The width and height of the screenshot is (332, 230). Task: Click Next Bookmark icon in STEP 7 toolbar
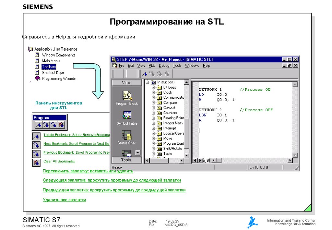click(152, 74)
